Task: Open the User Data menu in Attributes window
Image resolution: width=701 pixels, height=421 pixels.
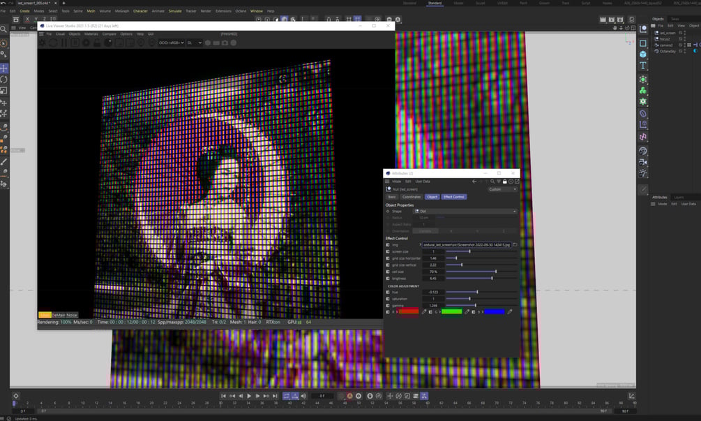Action: (x=423, y=182)
